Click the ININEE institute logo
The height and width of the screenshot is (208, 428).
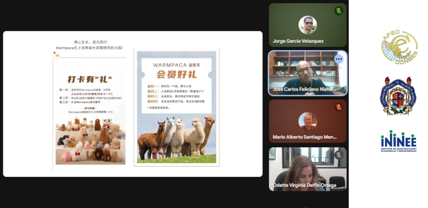[398, 141]
